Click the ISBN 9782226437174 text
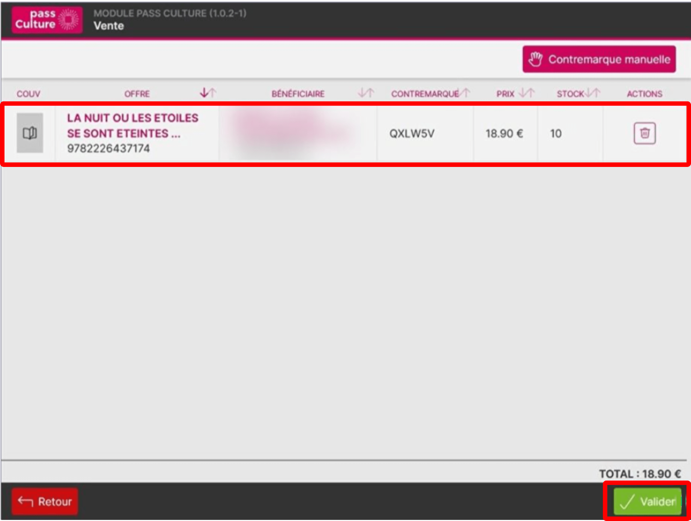Screen dimensions: 691x521 (108, 149)
